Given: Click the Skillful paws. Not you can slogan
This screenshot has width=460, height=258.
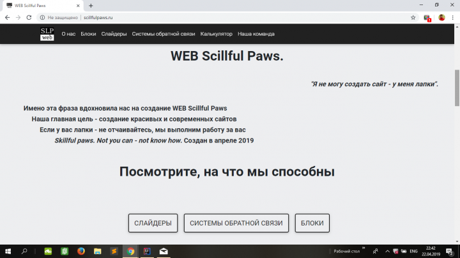Looking at the screenshot, I should point(118,140).
